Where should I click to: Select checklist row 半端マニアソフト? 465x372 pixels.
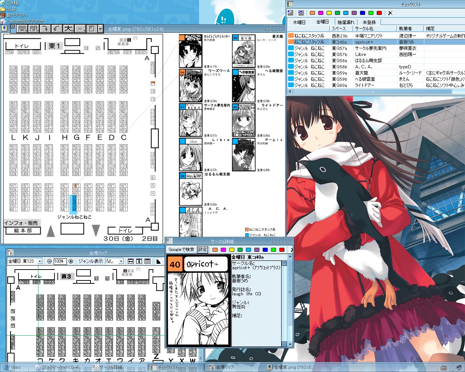376,36
